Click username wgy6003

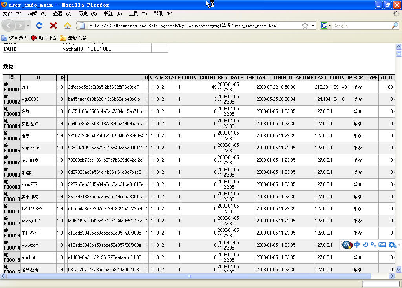(30, 99)
